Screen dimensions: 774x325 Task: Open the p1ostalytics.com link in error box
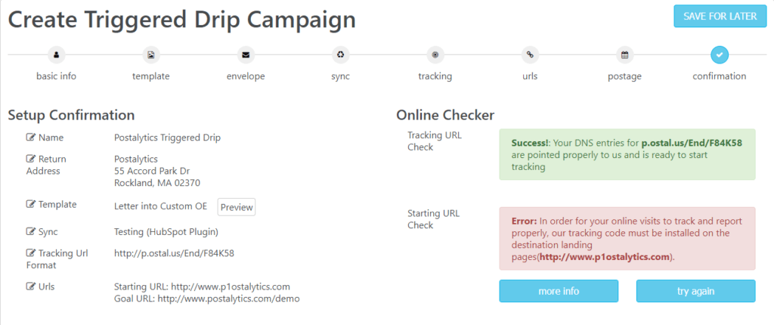click(605, 257)
